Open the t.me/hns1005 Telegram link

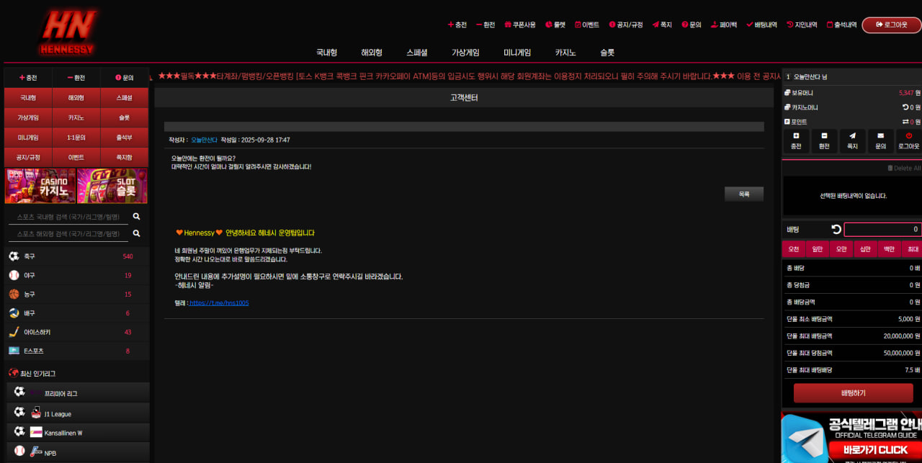pos(219,303)
